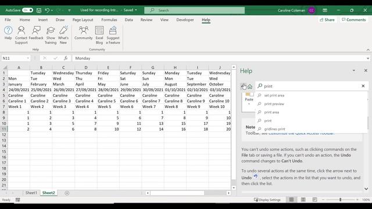Toggle the AutoSave switch
Image resolution: width=372 pixels, height=209 pixels.
pyautogui.click(x=27, y=10)
